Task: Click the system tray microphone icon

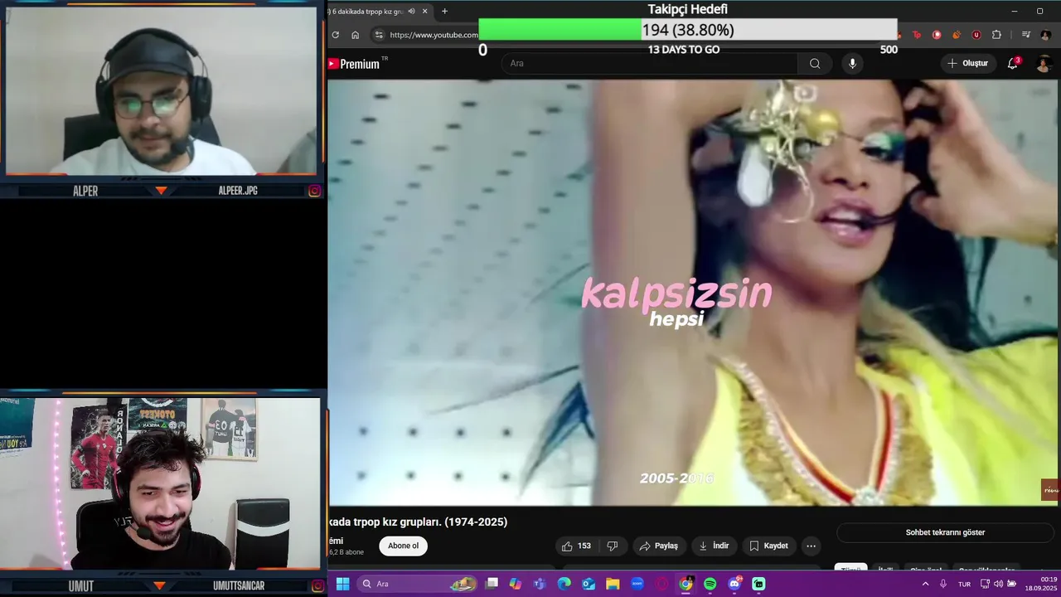Action: (943, 584)
